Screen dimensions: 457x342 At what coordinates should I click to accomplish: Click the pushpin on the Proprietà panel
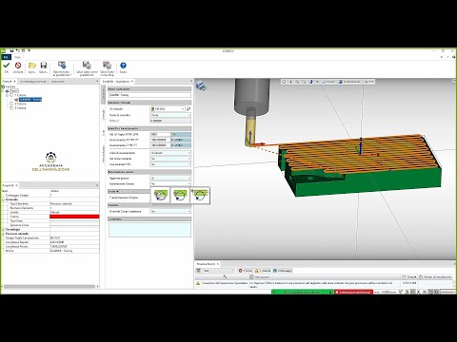(x=97, y=185)
